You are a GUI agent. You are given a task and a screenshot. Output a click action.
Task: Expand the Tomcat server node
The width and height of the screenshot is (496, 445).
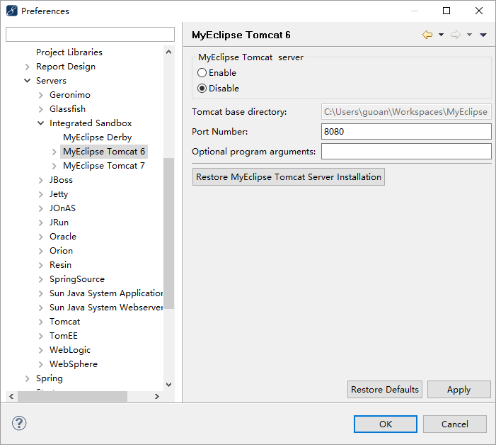point(40,322)
